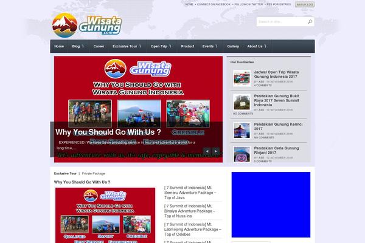Click Follow on Twitter link
The height and width of the screenshot is (243, 365).
[x=248, y=4]
